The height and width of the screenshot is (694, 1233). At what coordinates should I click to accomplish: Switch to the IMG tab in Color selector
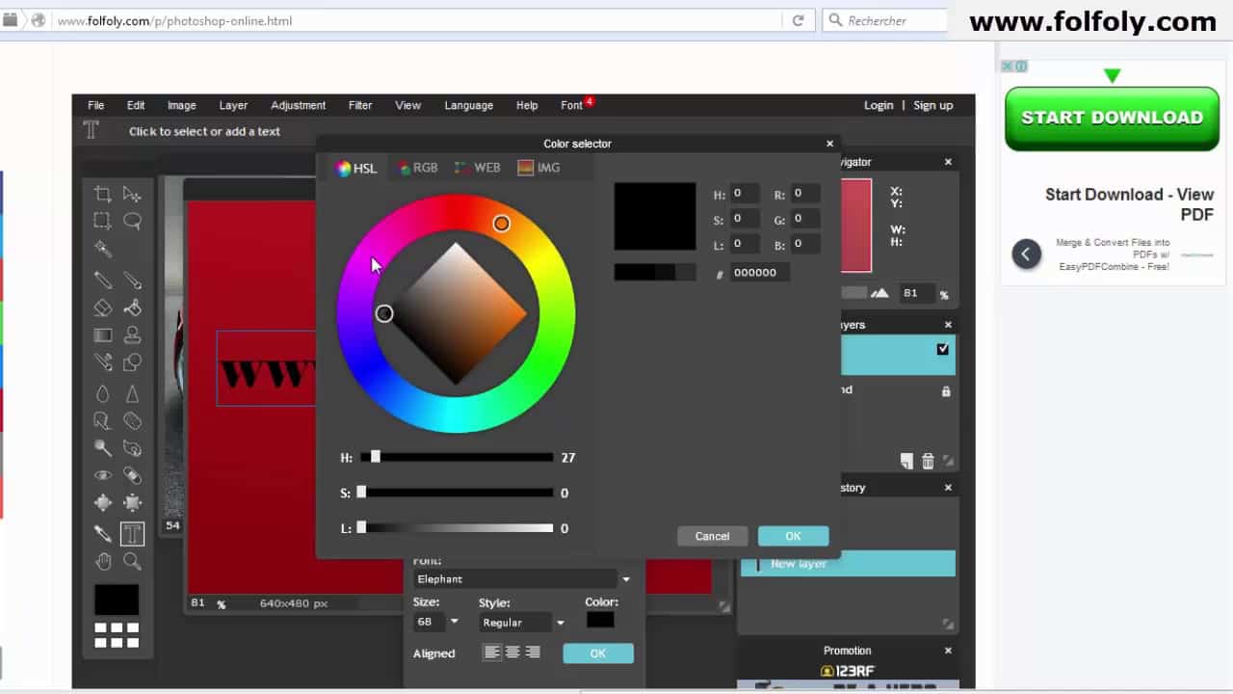(539, 168)
